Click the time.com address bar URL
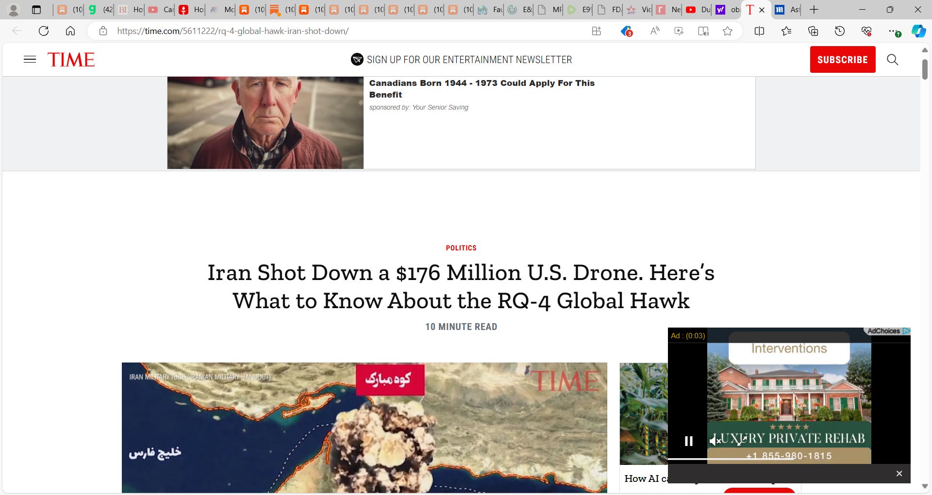This screenshot has height=495, width=932. click(x=233, y=31)
